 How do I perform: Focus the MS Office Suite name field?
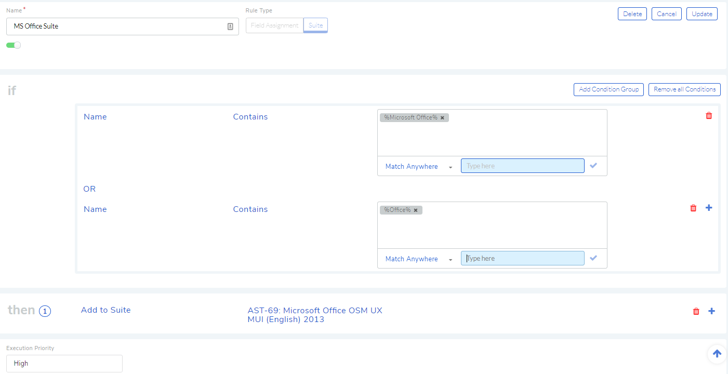pyautogui.click(x=123, y=26)
